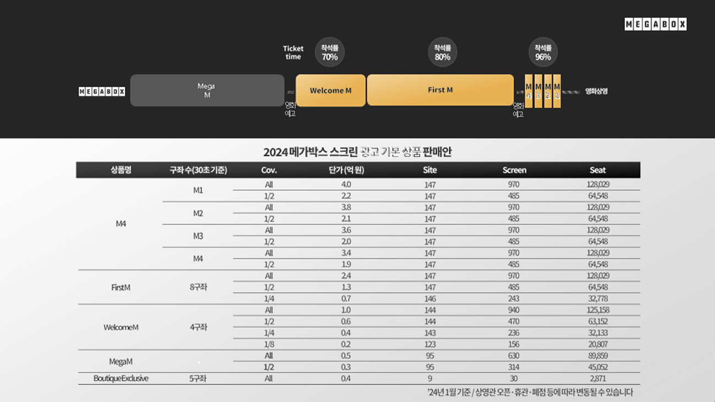Click the slide title 2024 메가박스 스크린 광고
715x402 pixels.
point(357,152)
